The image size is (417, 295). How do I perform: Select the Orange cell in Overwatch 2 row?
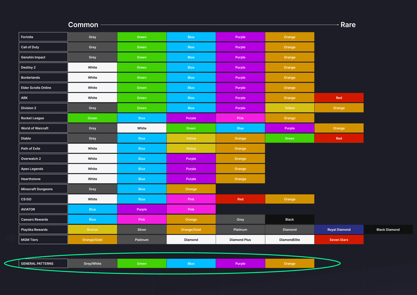tap(240, 159)
